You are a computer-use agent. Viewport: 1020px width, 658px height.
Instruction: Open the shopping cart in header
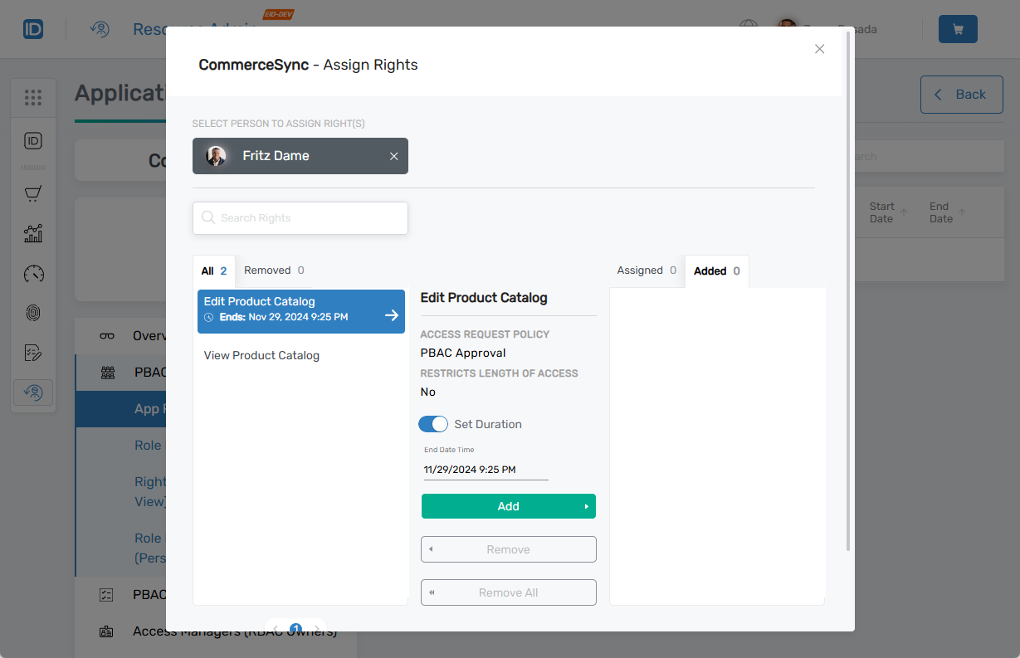(x=958, y=29)
